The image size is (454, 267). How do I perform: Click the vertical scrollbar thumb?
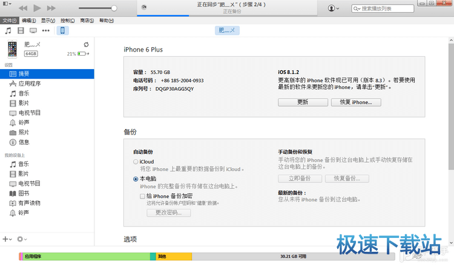pyautogui.click(x=451, y=107)
